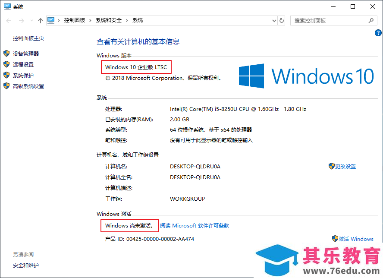Click installed RAM value 2.00 GB
383x278 pixels.
(179, 120)
